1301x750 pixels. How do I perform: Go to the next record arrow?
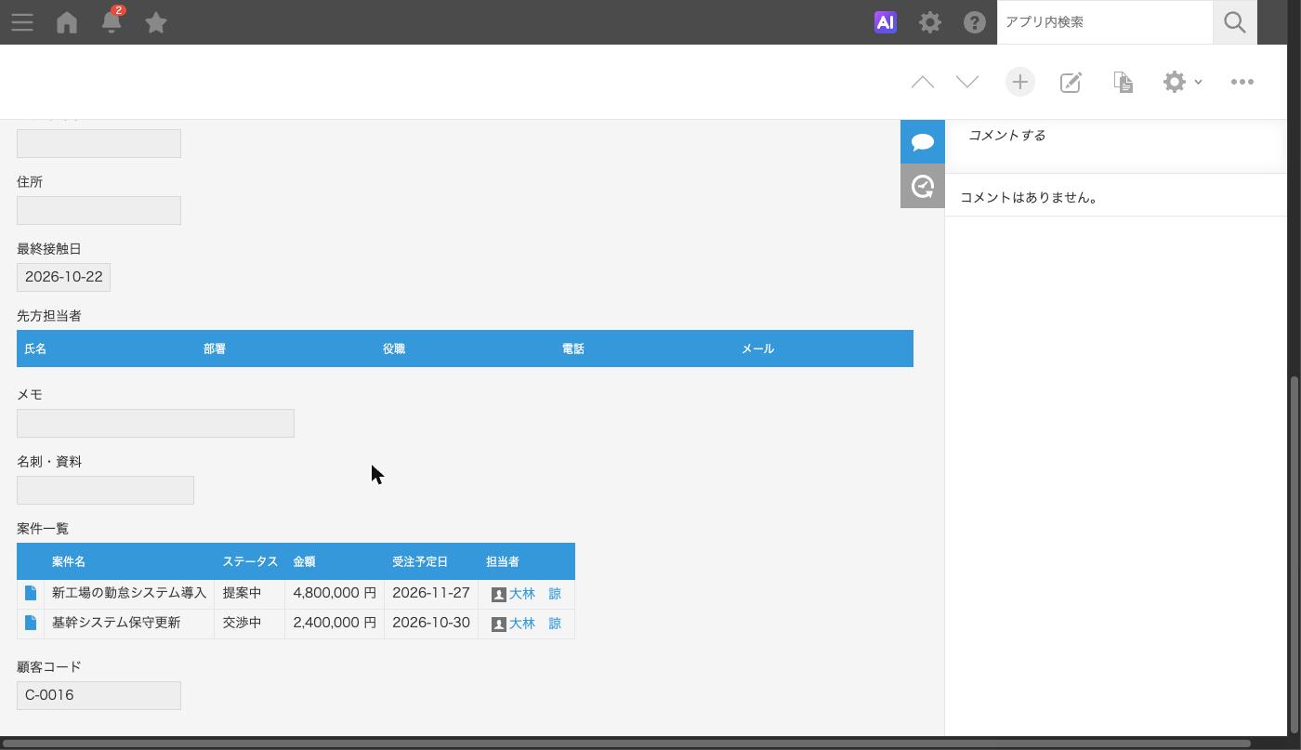(967, 82)
